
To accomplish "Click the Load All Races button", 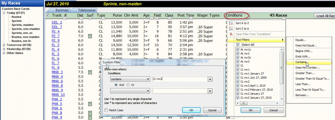I will coord(325,16).
